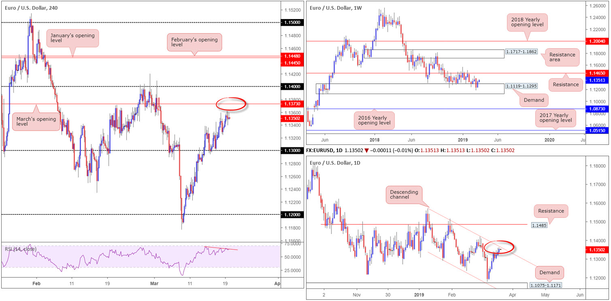This screenshot has height=301, width=611.
Task: Click the 1.1075-1.1171 zone label
Action: tap(545, 286)
